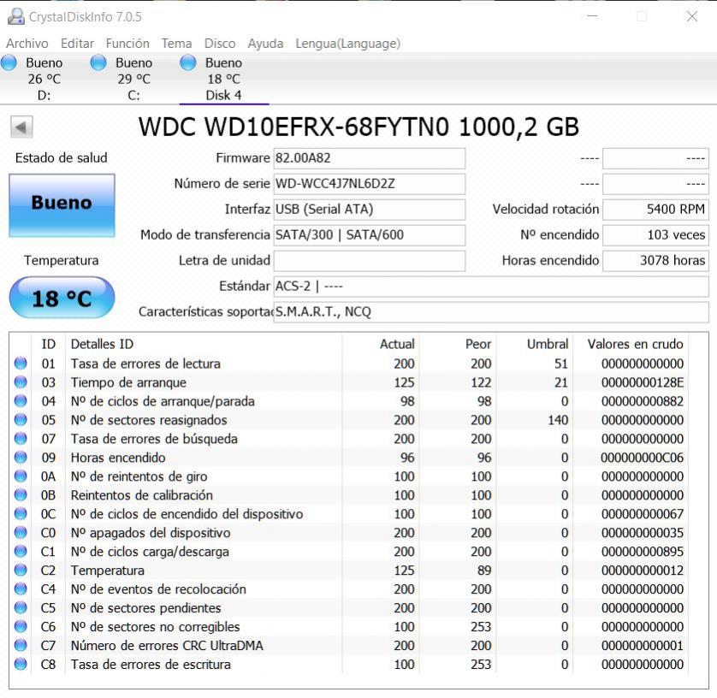Click the Umbral column header
The width and height of the screenshot is (717, 698).
coord(535,344)
